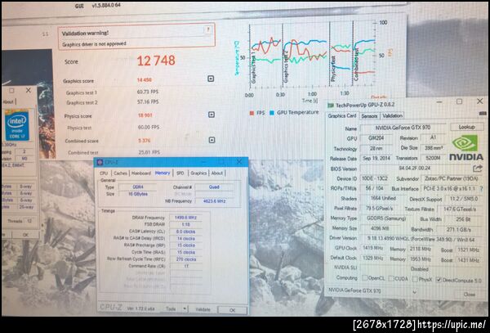This screenshot has height=333, width=490.
Task: Open the Caches tab in CPU-Z
Action: (x=120, y=173)
